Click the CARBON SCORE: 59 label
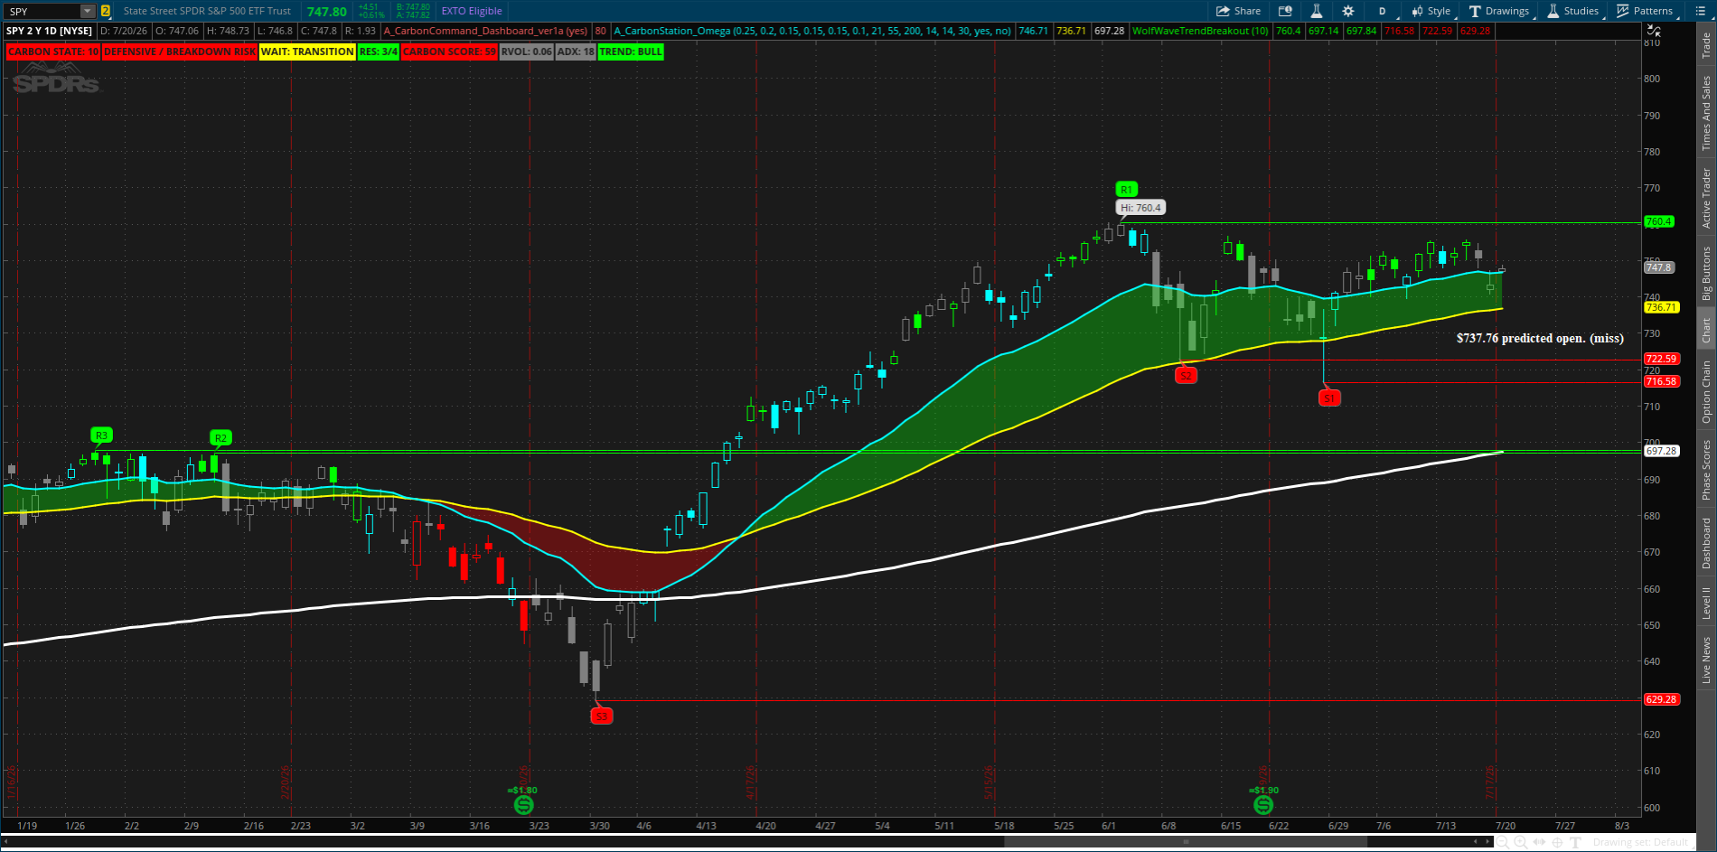 tap(449, 51)
